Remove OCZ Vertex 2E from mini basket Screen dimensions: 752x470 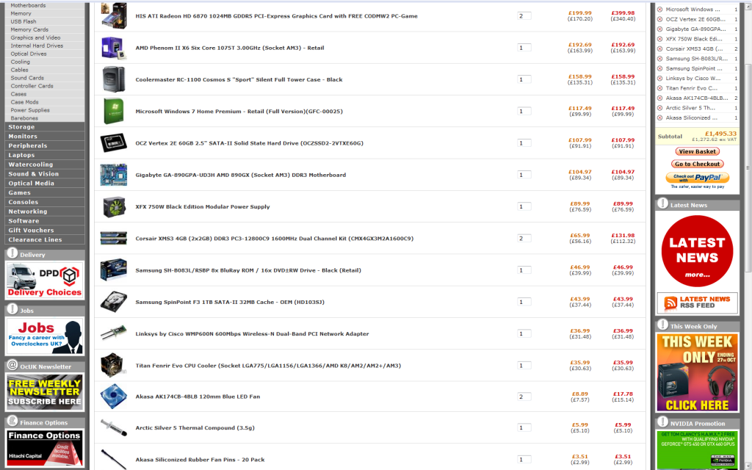pos(659,19)
